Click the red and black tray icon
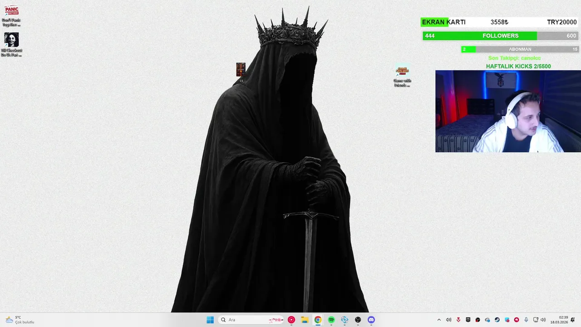 pyautogui.click(x=478, y=320)
